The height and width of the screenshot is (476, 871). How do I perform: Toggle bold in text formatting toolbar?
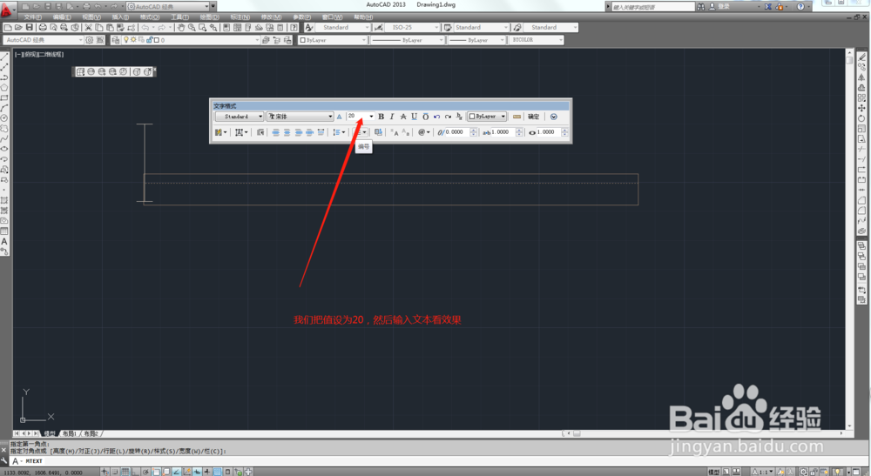tap(381, 117)
